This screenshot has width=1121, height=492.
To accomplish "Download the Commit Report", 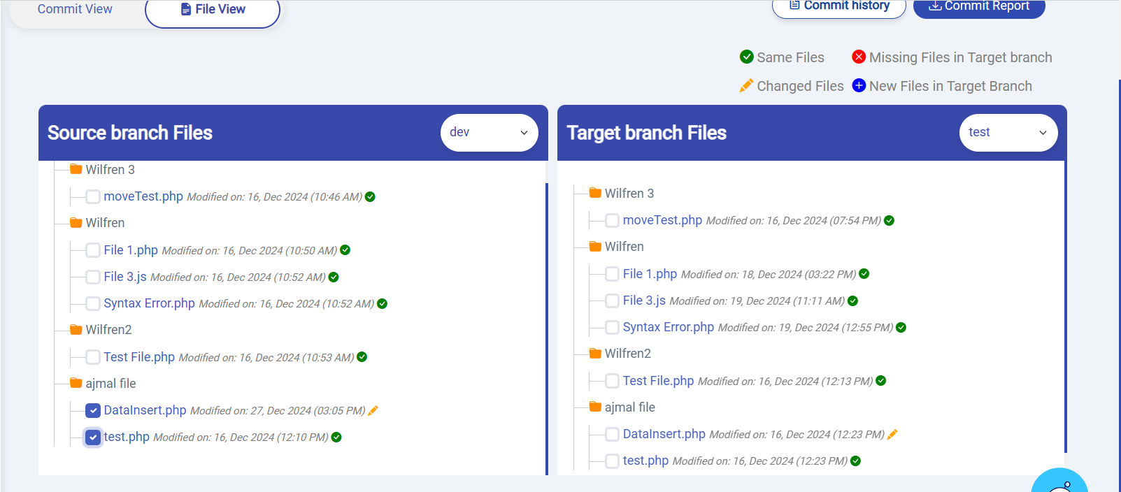I will pos(978,6).
